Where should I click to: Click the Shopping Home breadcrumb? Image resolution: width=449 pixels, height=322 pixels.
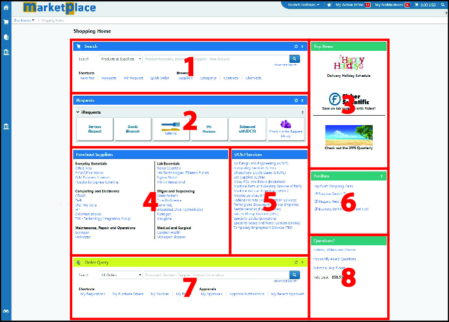52,20
